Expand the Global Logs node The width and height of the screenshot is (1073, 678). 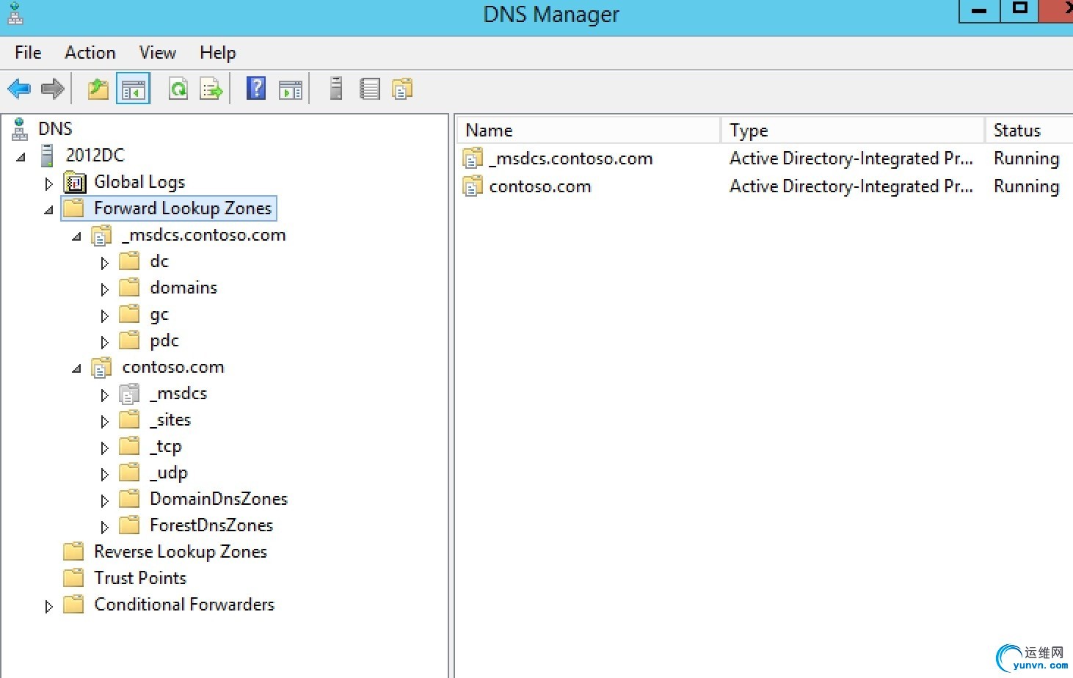pos(48,183)
